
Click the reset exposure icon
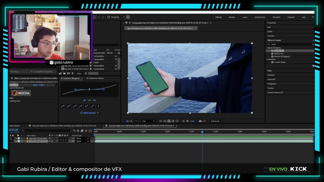[187, 121]
